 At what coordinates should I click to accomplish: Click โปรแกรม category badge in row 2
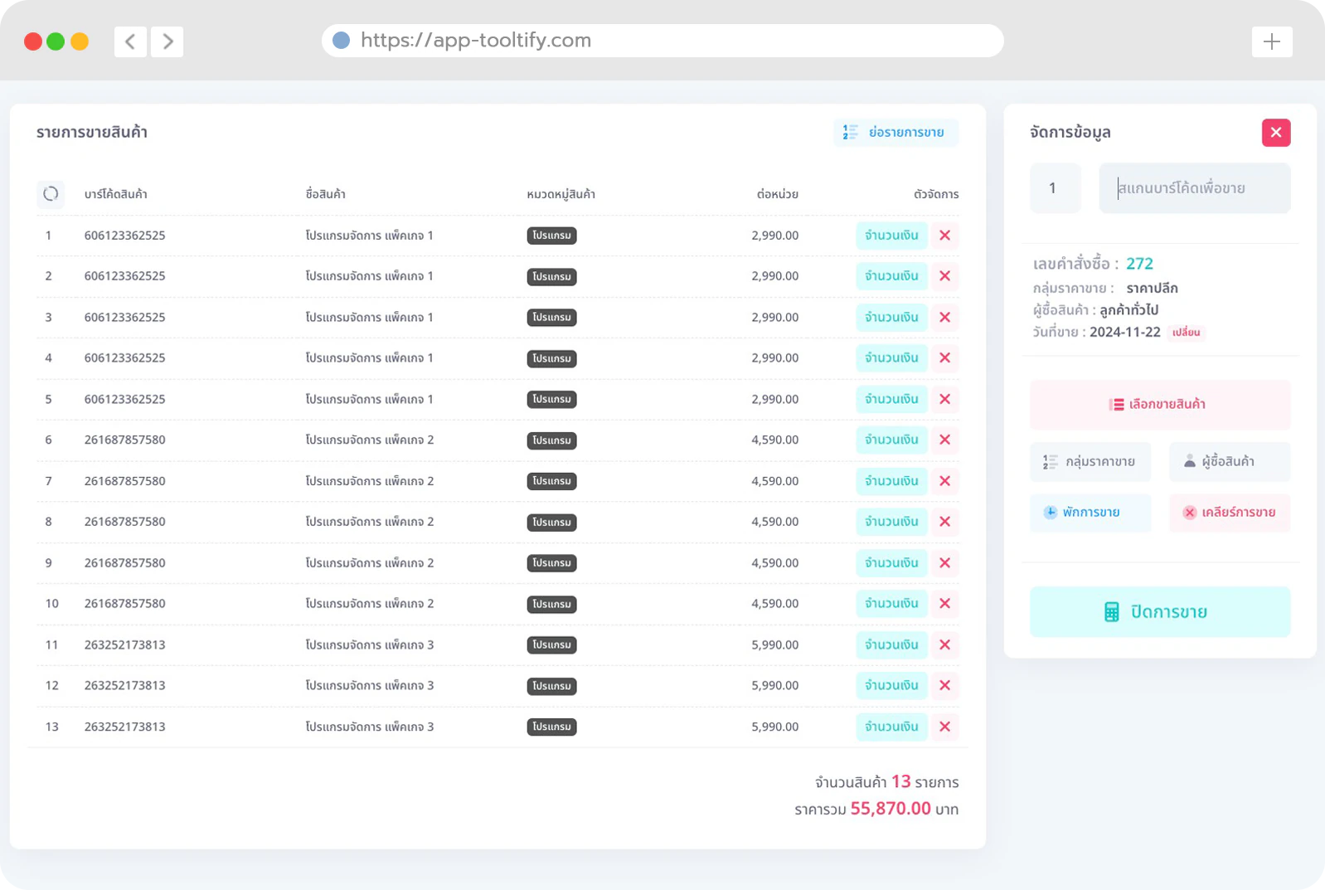click(551, 276)
